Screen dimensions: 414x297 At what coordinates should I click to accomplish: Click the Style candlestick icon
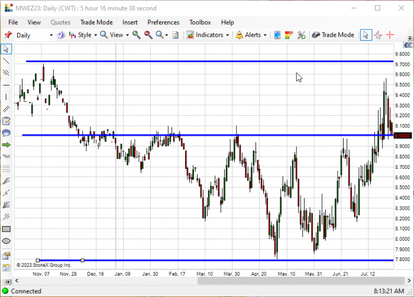pyautogui.click(x=72, y=35)
